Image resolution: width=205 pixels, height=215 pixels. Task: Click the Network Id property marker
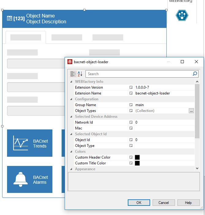(131, 122)
